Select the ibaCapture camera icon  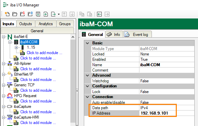[10, 107]
